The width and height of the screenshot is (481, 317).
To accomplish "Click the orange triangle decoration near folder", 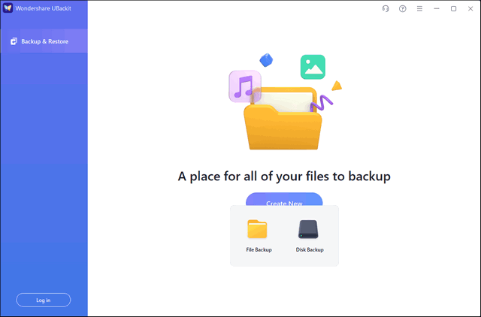I will click(x=337, y=85).
